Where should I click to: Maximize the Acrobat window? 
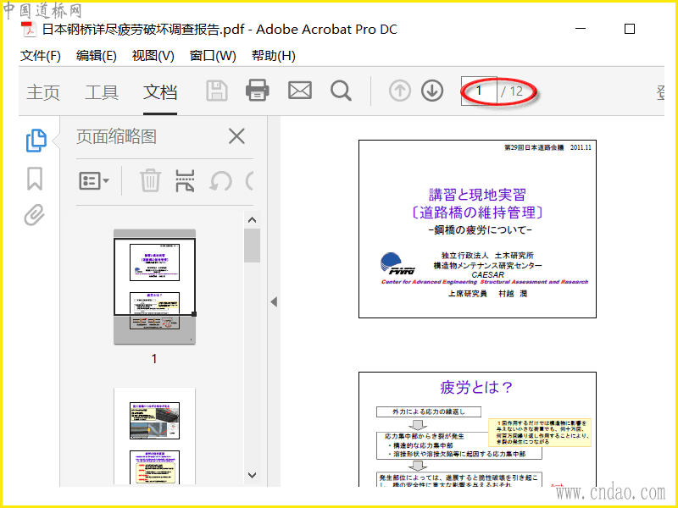pyautogui.click(x=630, y=29)
